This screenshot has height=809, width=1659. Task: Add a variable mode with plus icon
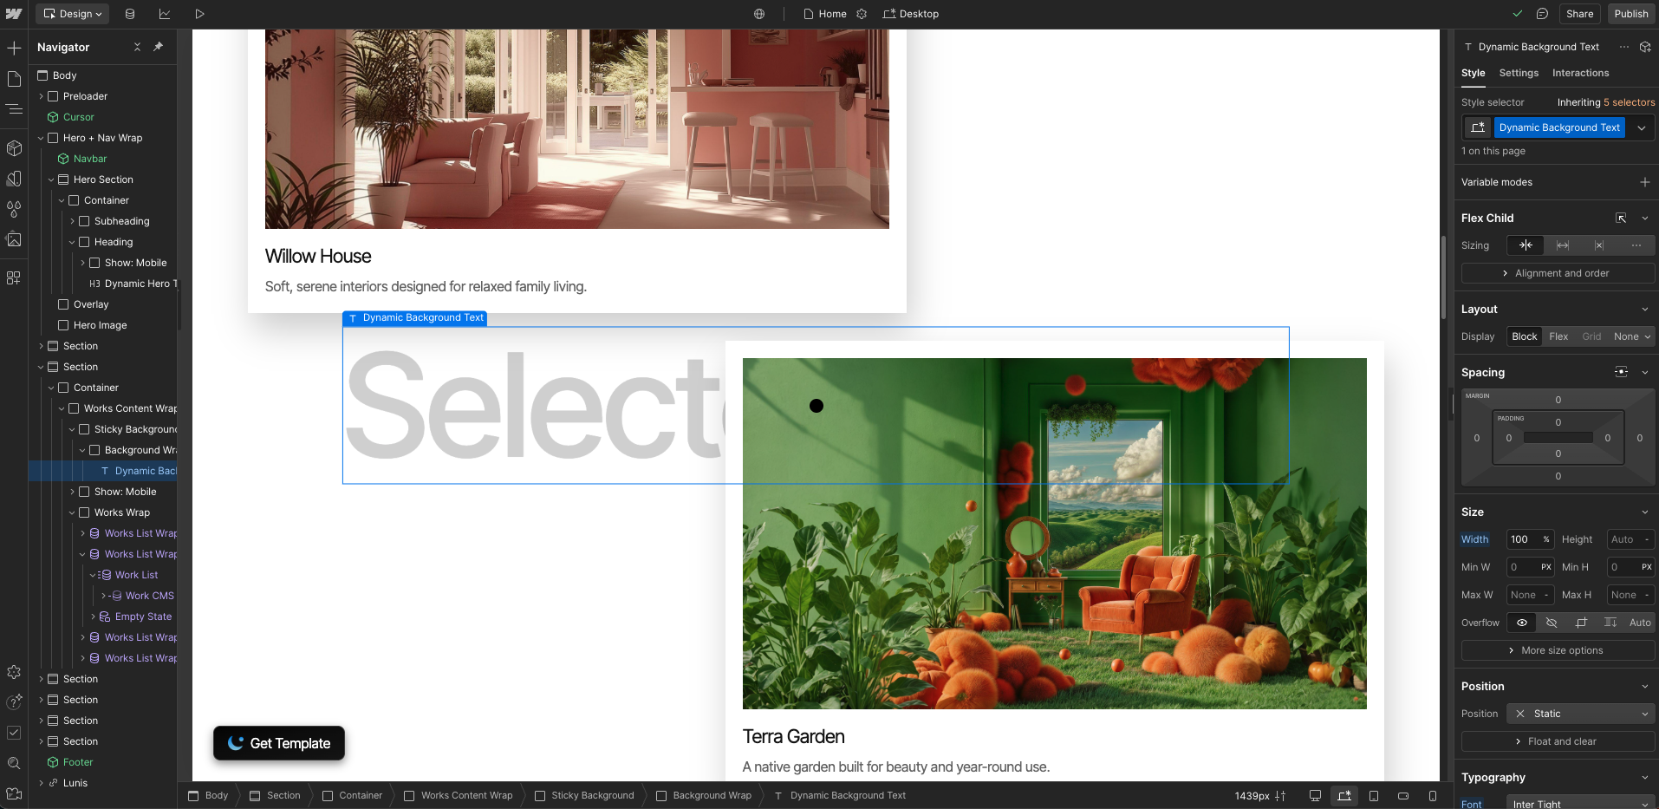pyautogui.click(x=1644, y=182)
